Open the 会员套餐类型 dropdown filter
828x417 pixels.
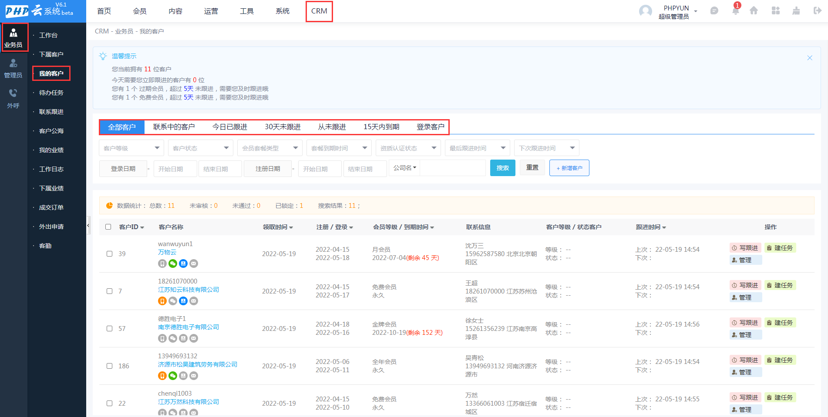pos(270,148)
